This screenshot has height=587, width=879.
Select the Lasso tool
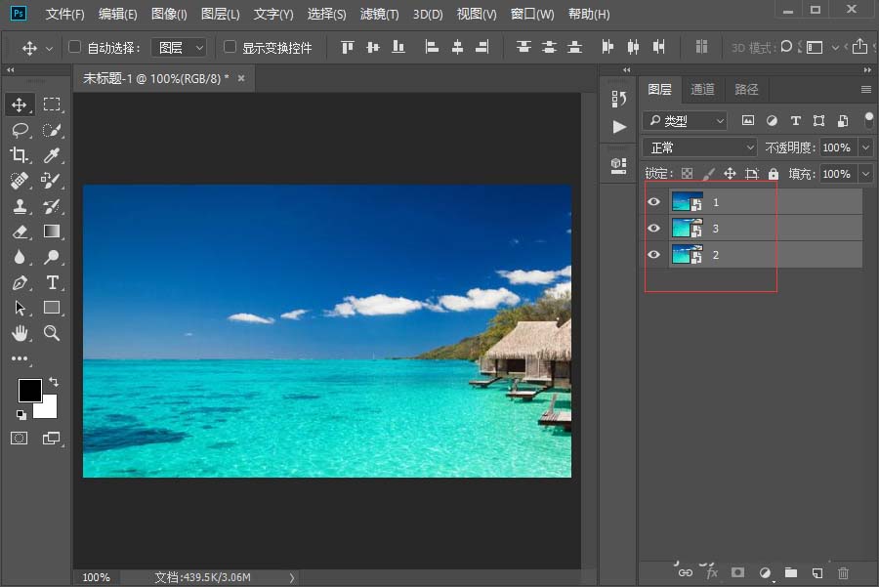(20, 130)
